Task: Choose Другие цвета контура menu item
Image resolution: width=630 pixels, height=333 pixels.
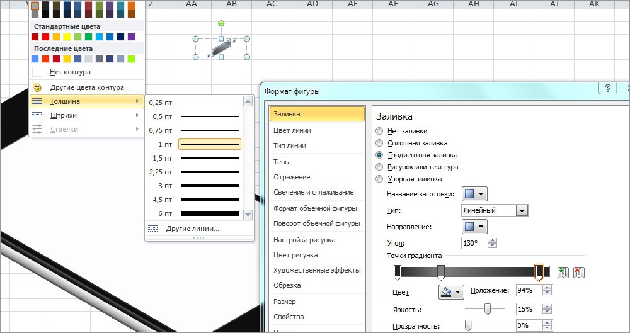Action: point(87,87)
